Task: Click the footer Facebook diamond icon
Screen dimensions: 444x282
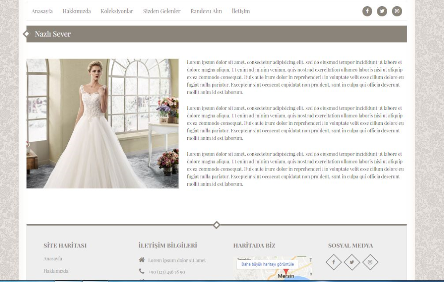Action: 333,262
